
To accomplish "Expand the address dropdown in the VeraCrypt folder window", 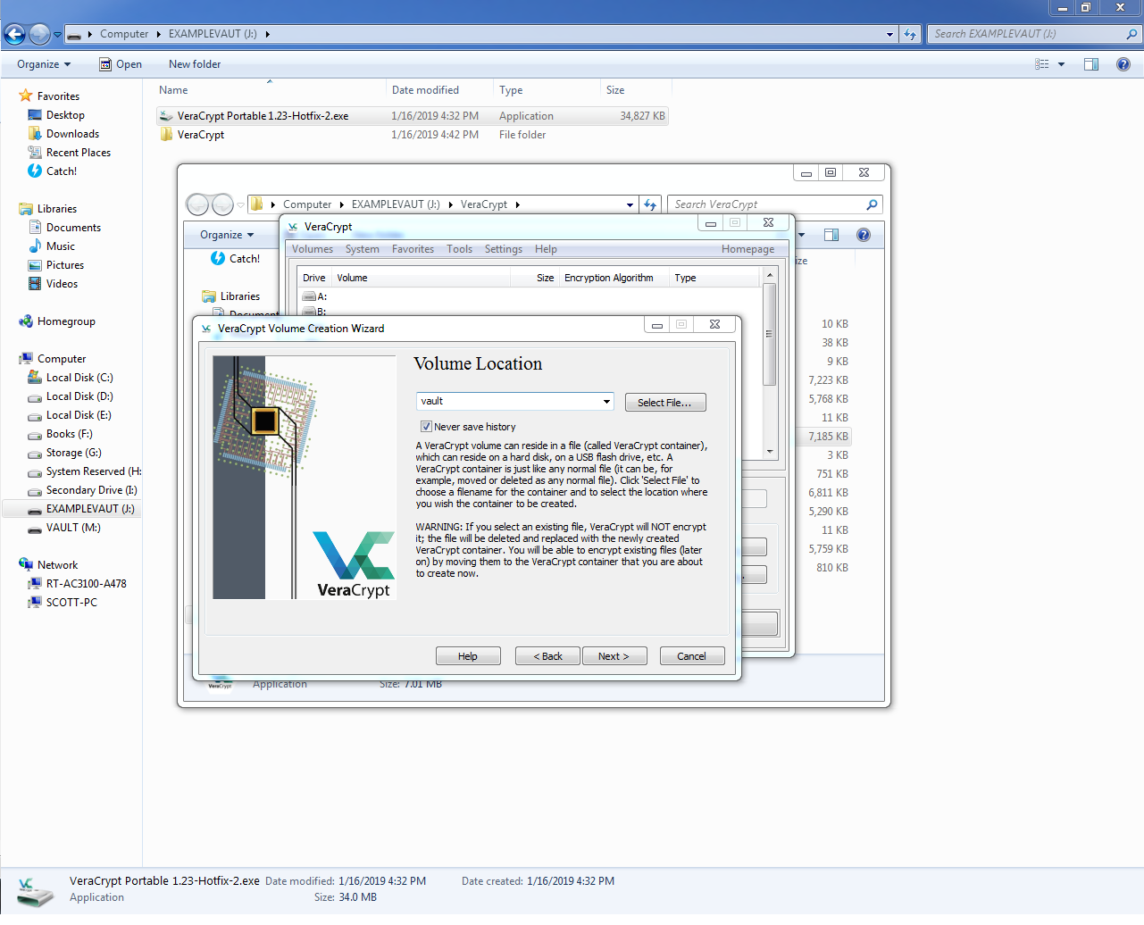I will point(630,204).
